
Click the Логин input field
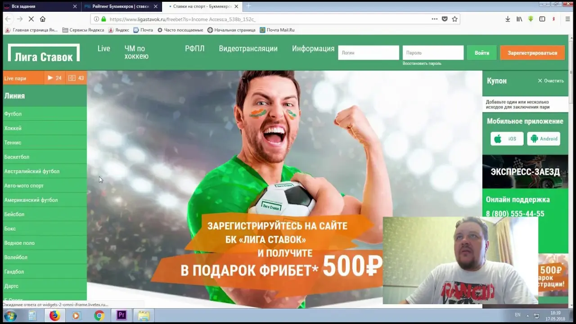point(369,53)
